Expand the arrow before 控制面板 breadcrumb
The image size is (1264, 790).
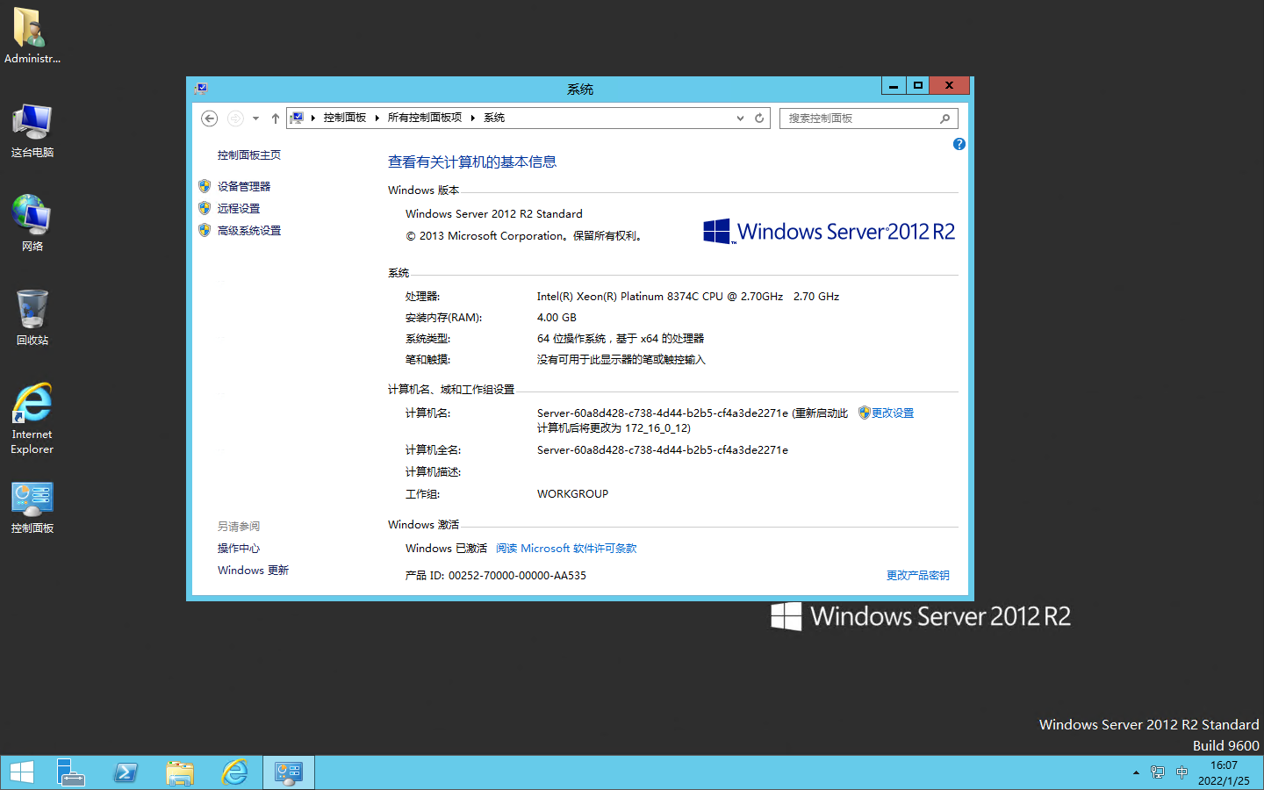313,118
